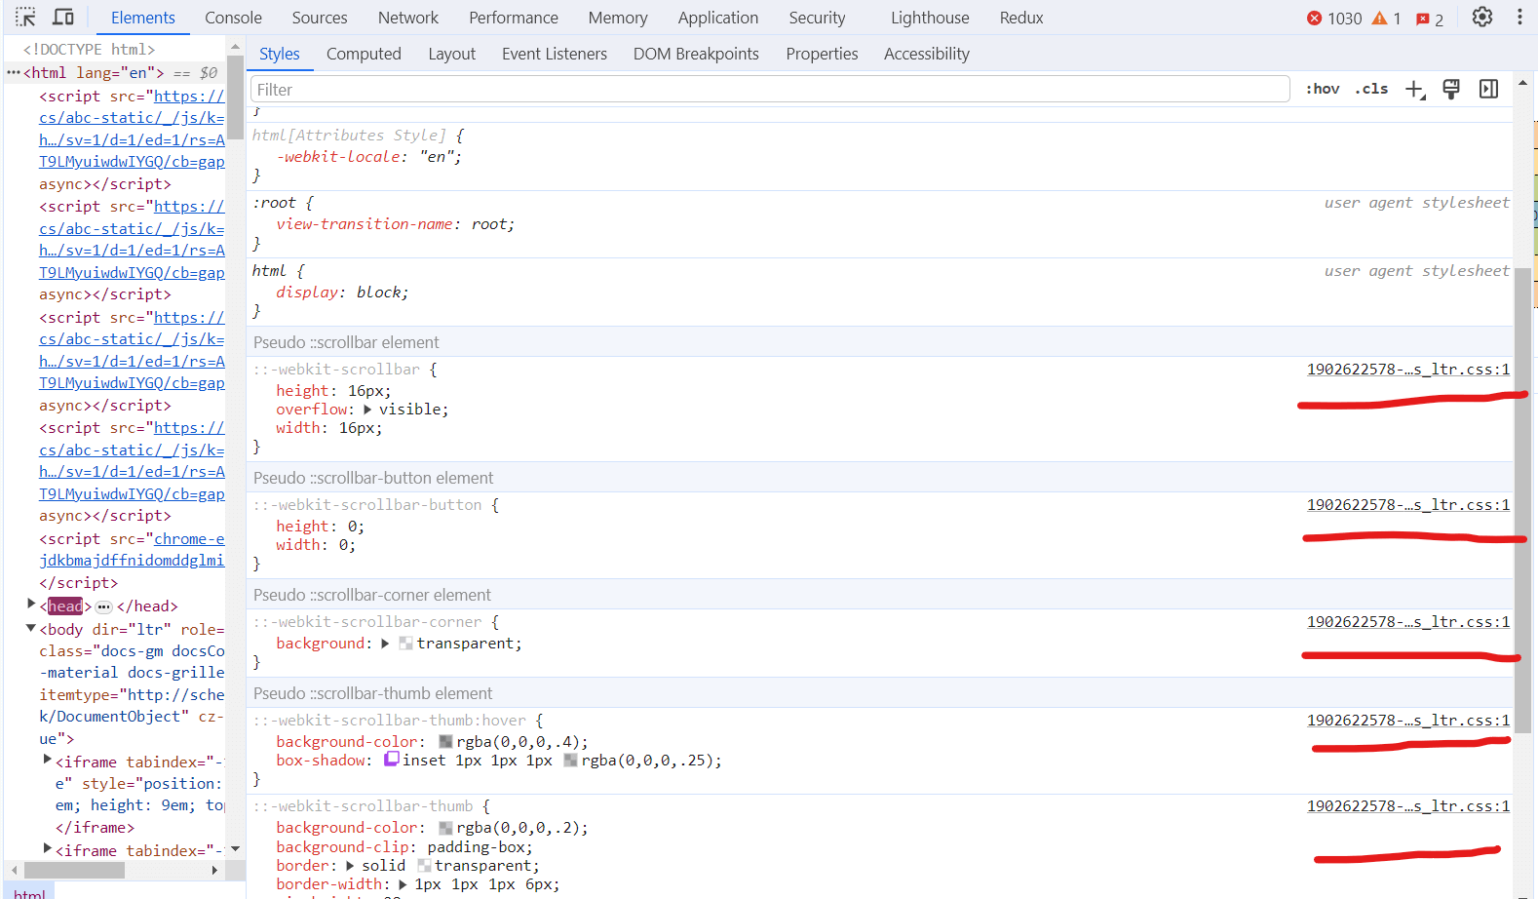
Task: Expand the border-width shorthand values
Action: 404,884
